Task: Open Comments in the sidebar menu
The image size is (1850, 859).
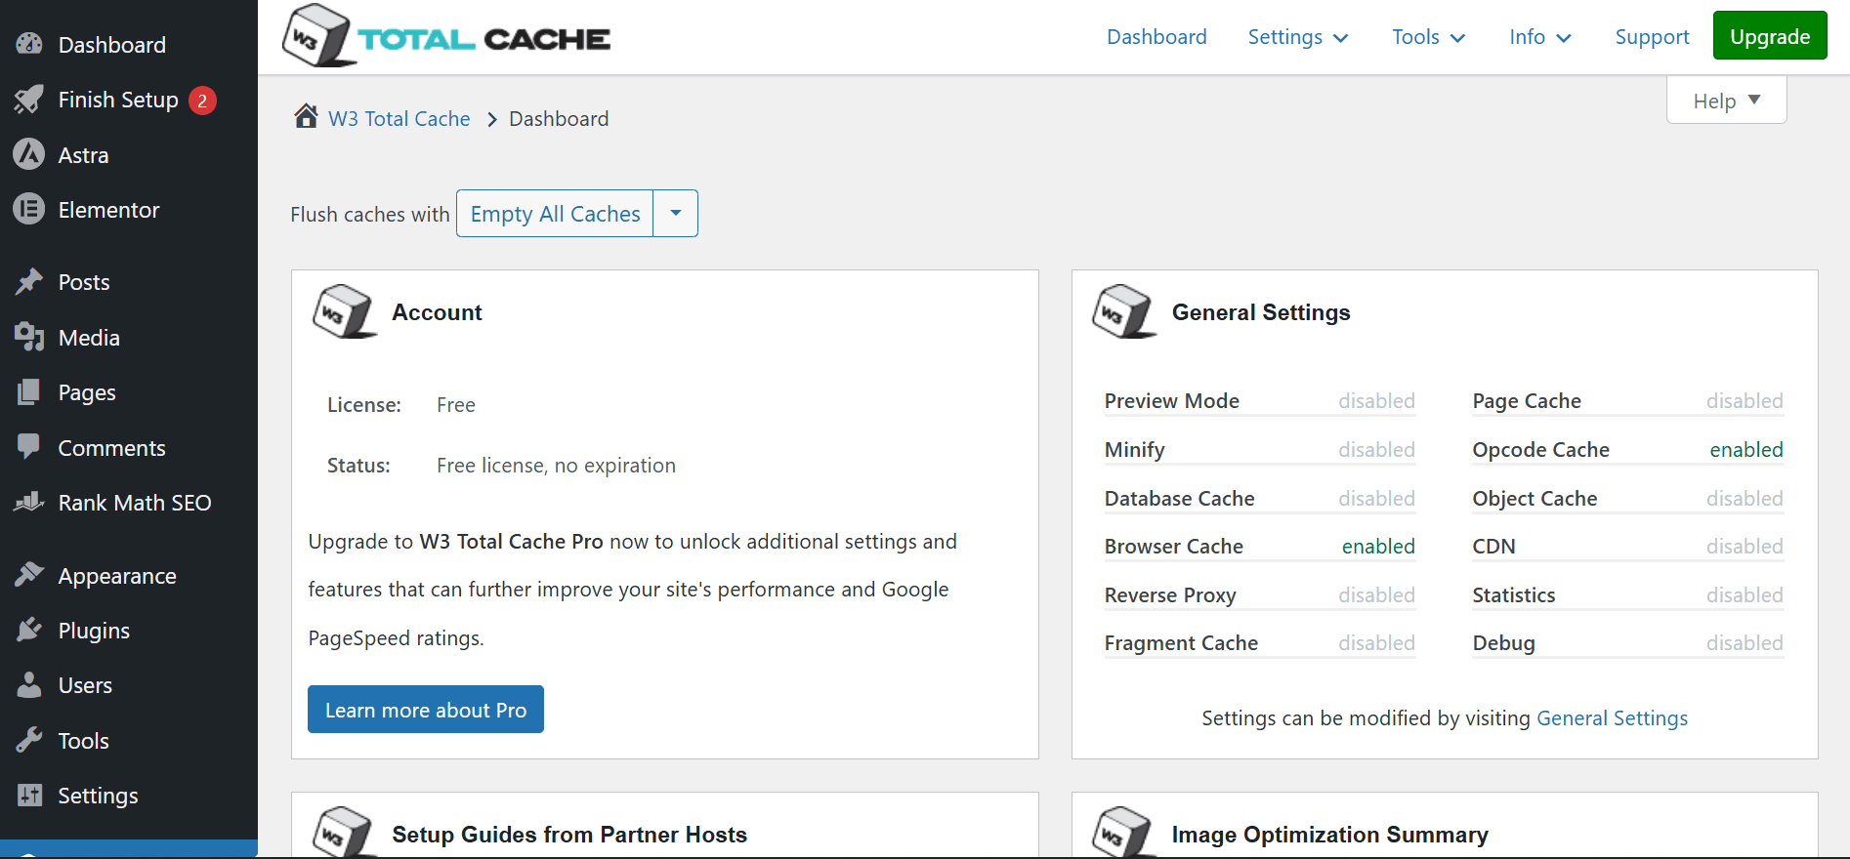Action: click(x=111, y=448)
